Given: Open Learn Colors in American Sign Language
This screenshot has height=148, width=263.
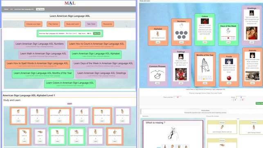Looking at the screenshot, I should pyautogui.click(x=70, y=84).
